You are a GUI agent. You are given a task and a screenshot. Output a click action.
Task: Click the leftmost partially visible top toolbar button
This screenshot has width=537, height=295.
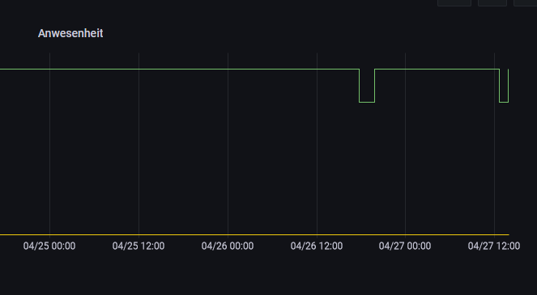click(454, 2)
